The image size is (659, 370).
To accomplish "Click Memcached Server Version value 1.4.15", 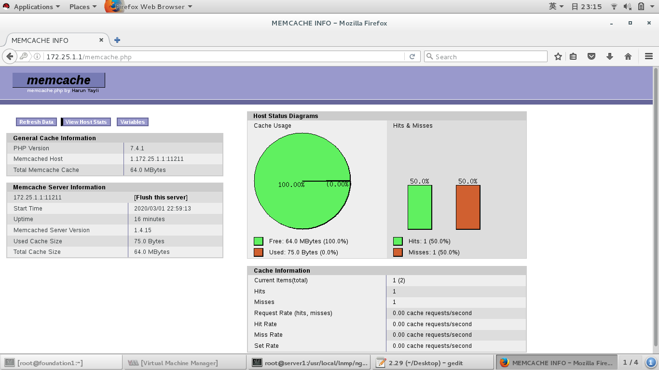I will point(143,230).
